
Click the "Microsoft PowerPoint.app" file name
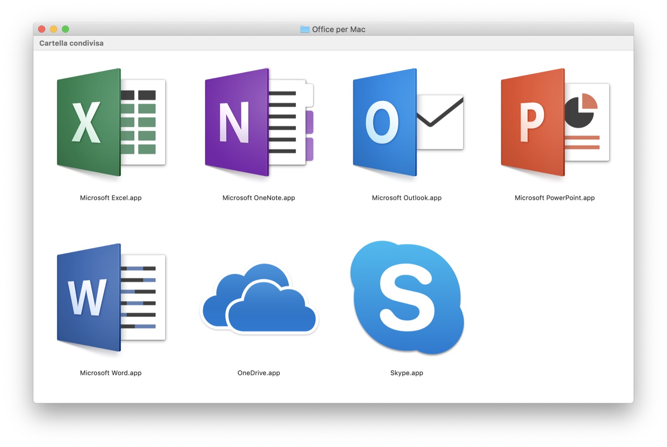[x=555, y=198]
